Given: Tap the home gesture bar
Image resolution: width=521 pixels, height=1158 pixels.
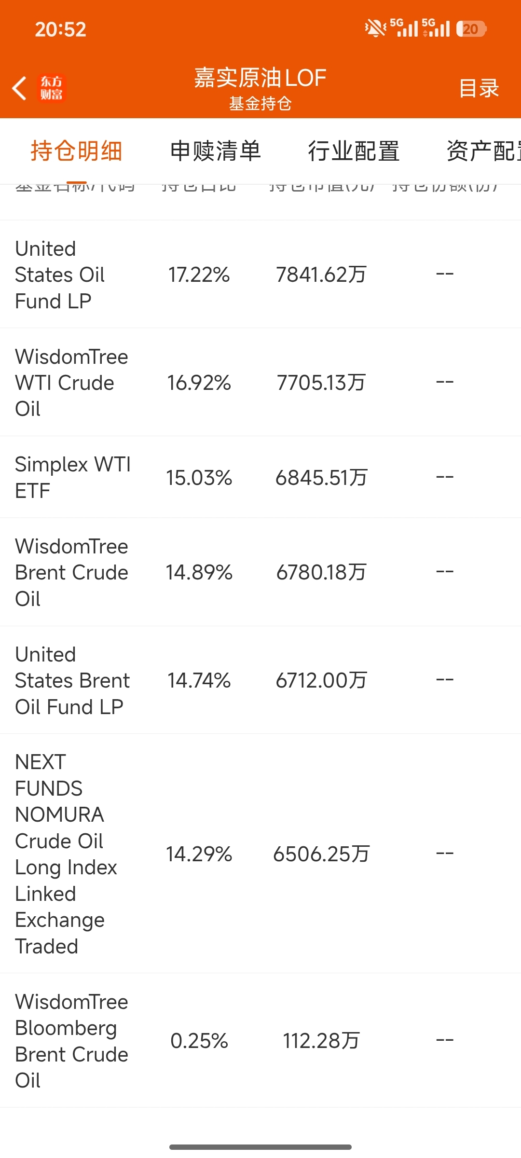Looking at the screenshot, I should (260, 1147).
